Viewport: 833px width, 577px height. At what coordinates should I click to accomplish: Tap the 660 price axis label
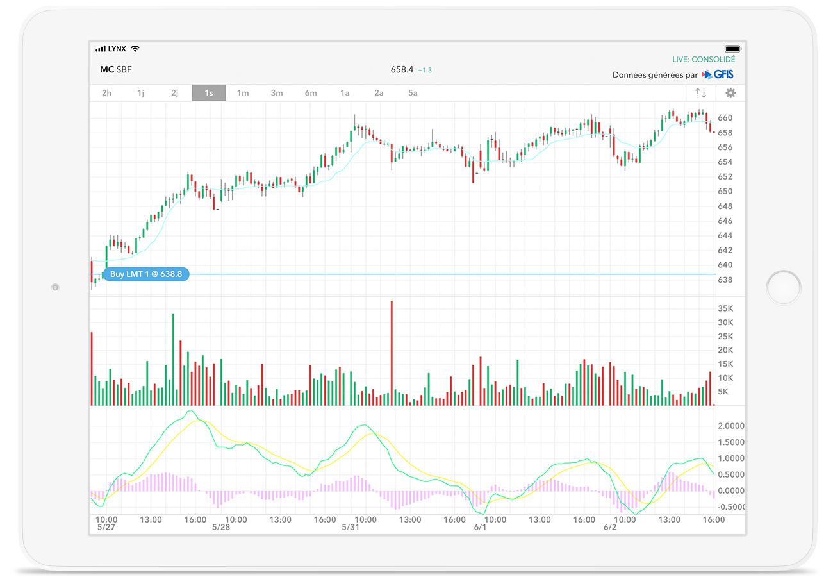point(725,118)
